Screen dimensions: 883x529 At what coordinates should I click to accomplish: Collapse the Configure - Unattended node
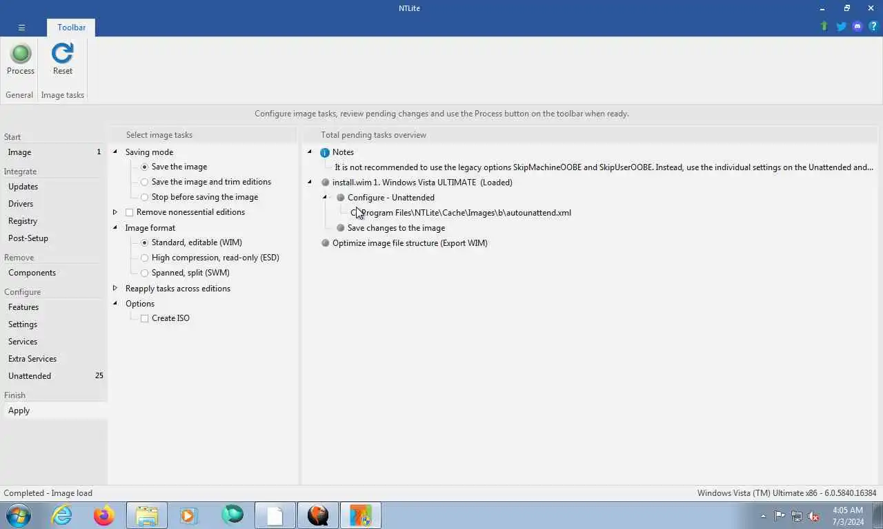[324, 197]
